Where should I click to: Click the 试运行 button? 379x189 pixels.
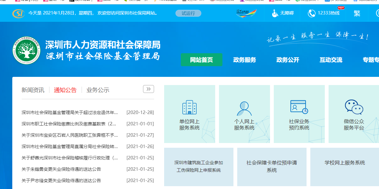click(188, 13)
